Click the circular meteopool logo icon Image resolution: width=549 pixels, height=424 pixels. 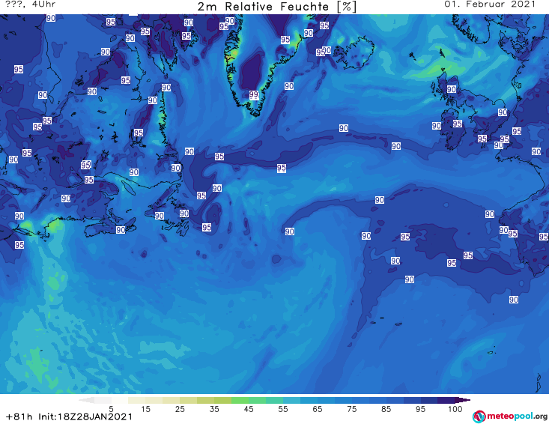pyautogui.click(x=479, y=417)
